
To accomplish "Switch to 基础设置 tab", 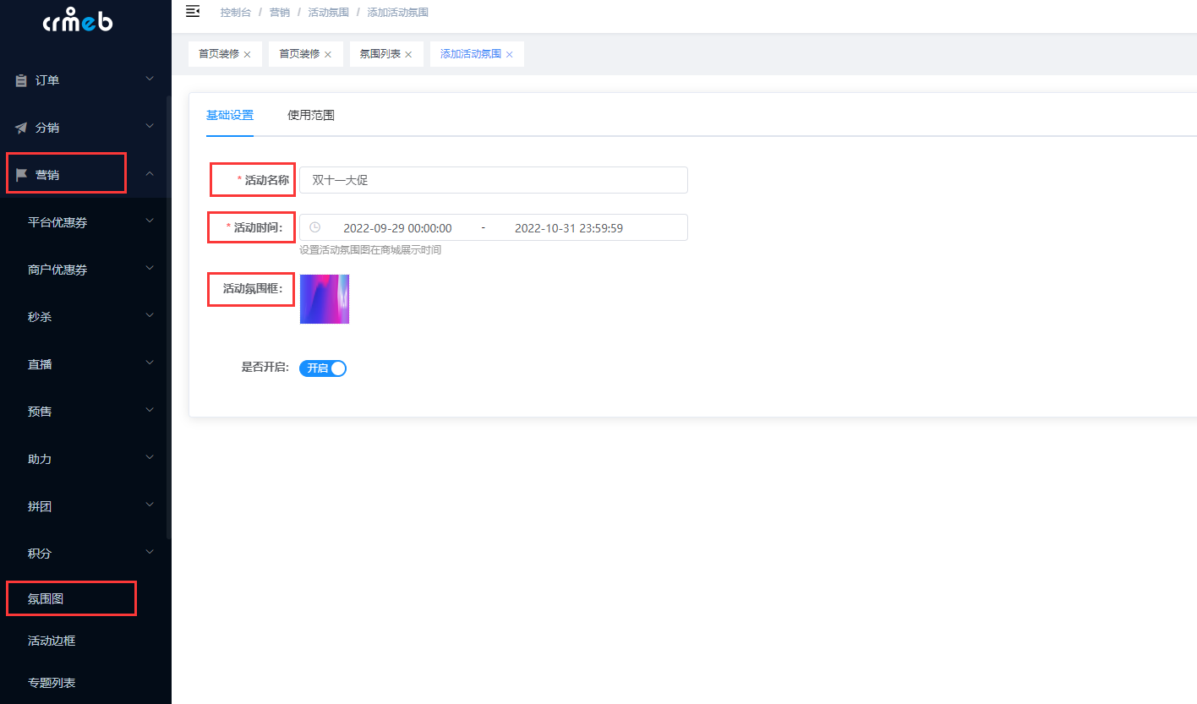I will coord(230,115).
